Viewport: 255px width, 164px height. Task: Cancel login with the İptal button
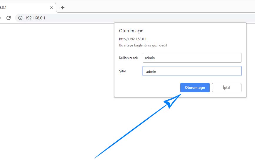coord(226,88)
